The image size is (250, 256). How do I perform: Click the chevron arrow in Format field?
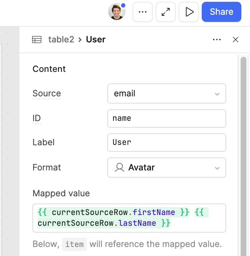pyautogui.click(x=217, y=168)
